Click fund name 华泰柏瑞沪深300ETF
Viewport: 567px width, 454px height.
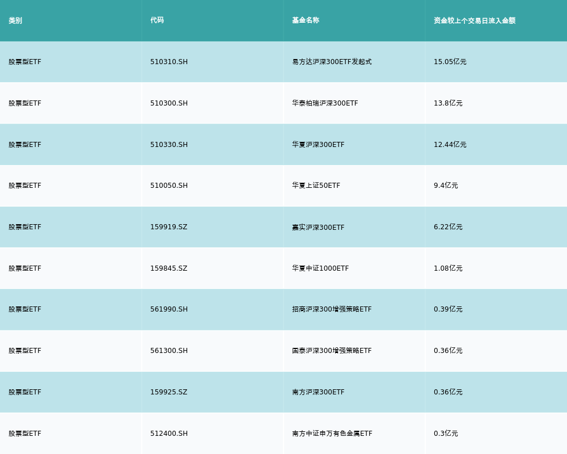tap(325, 103)
